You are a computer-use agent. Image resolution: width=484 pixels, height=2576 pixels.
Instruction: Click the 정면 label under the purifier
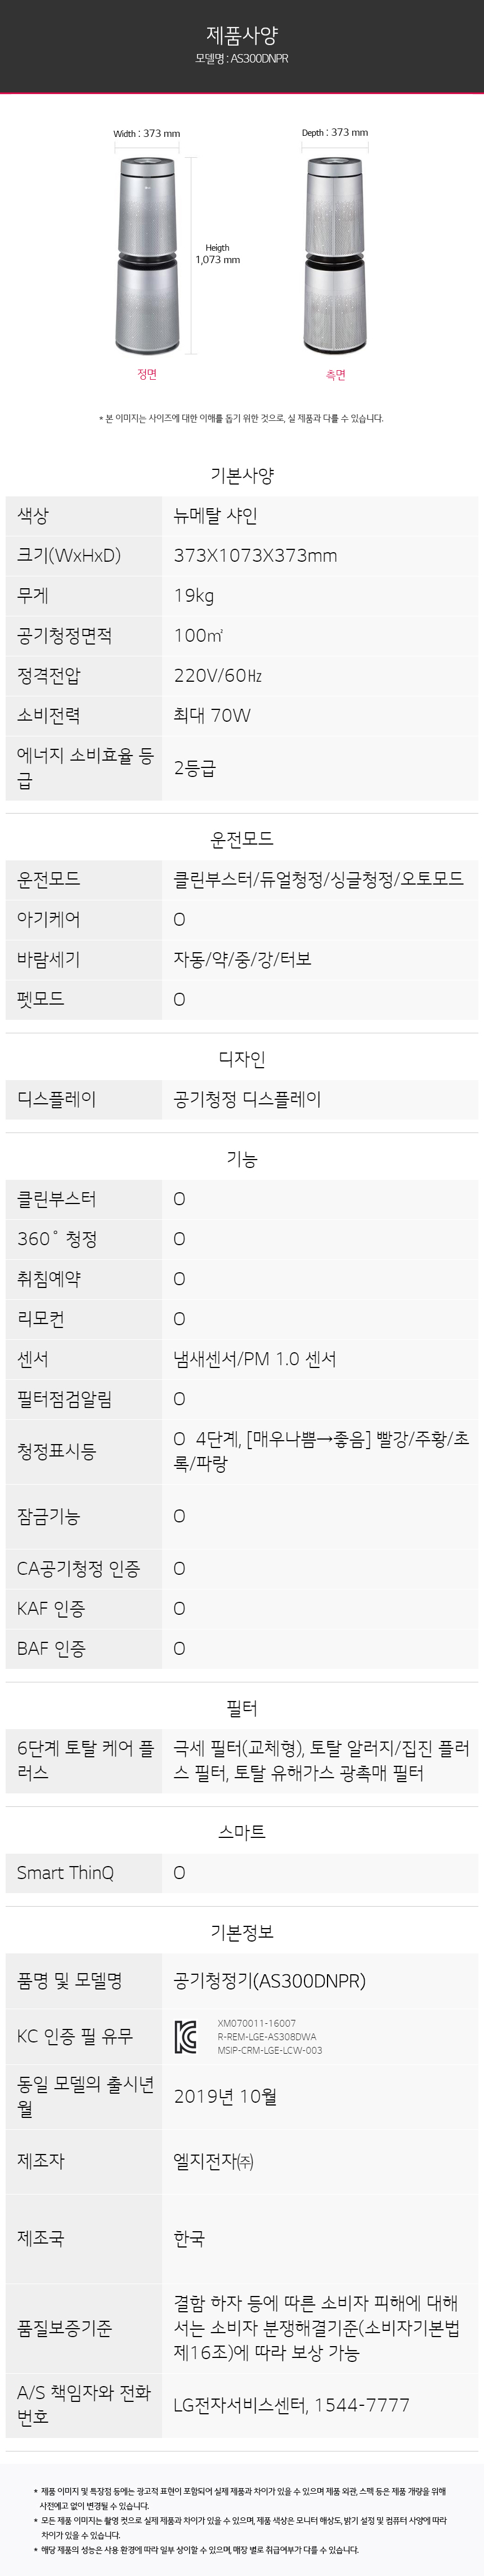click(147, 375)
